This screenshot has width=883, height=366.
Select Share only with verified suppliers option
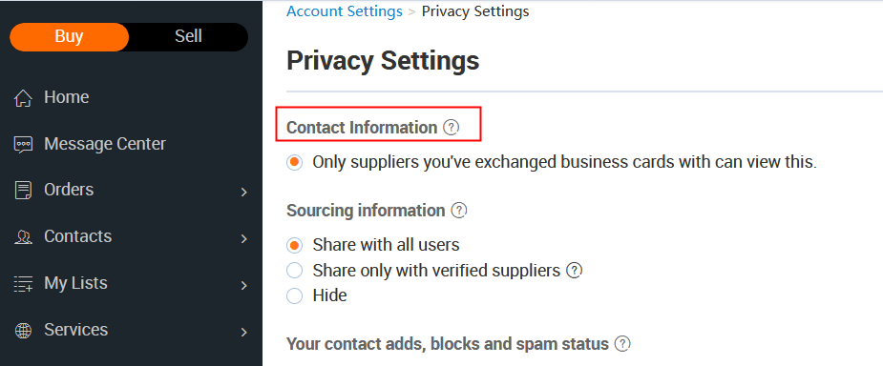click(x=295, y=271)
